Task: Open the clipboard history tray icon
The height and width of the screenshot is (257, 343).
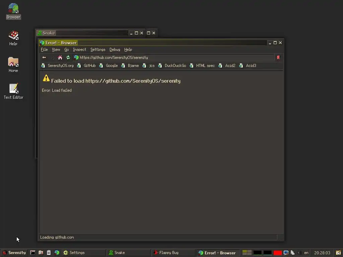Action: (x=293, y=253)
